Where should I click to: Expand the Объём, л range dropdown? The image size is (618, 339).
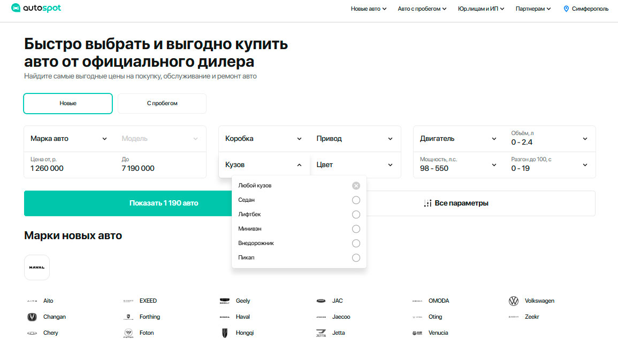550,139
